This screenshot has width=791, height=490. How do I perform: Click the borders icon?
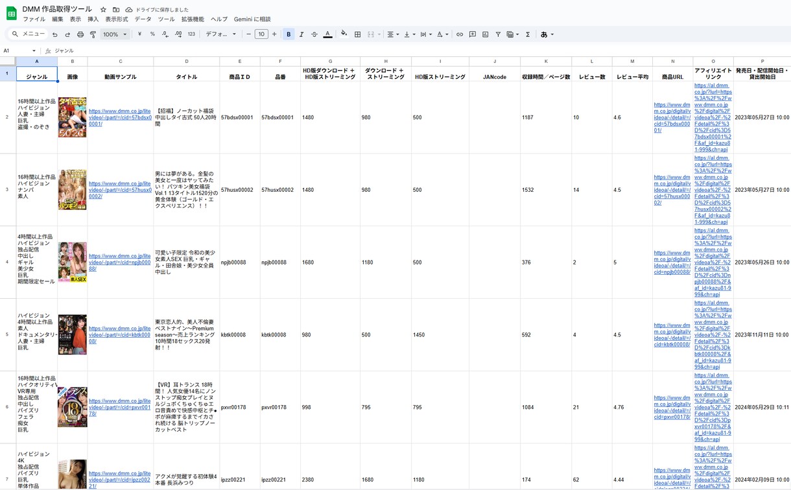[357, 34]
